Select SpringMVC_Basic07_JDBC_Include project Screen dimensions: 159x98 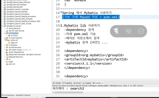pyautogui.click(x=19, y=24)
